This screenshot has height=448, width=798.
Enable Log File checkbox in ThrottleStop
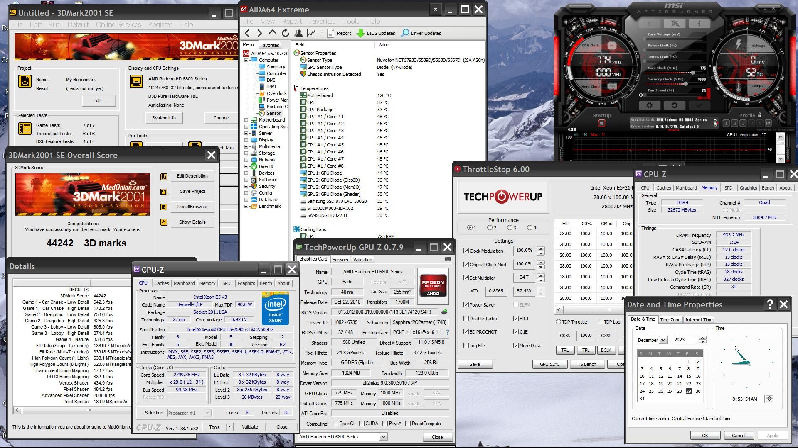[x=466, y=346]
